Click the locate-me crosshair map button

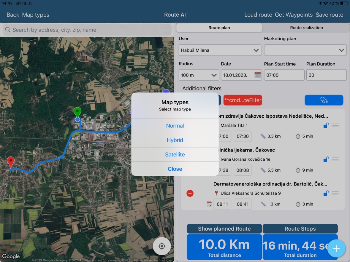(x=162, y=246)
